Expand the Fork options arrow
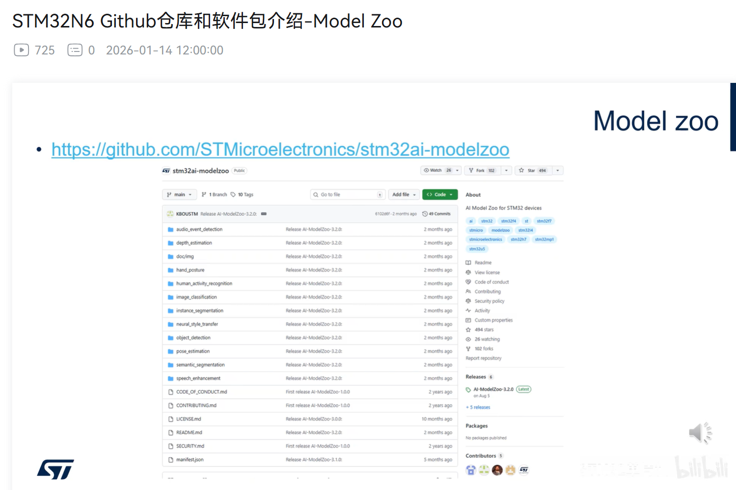 click(506, 171)
